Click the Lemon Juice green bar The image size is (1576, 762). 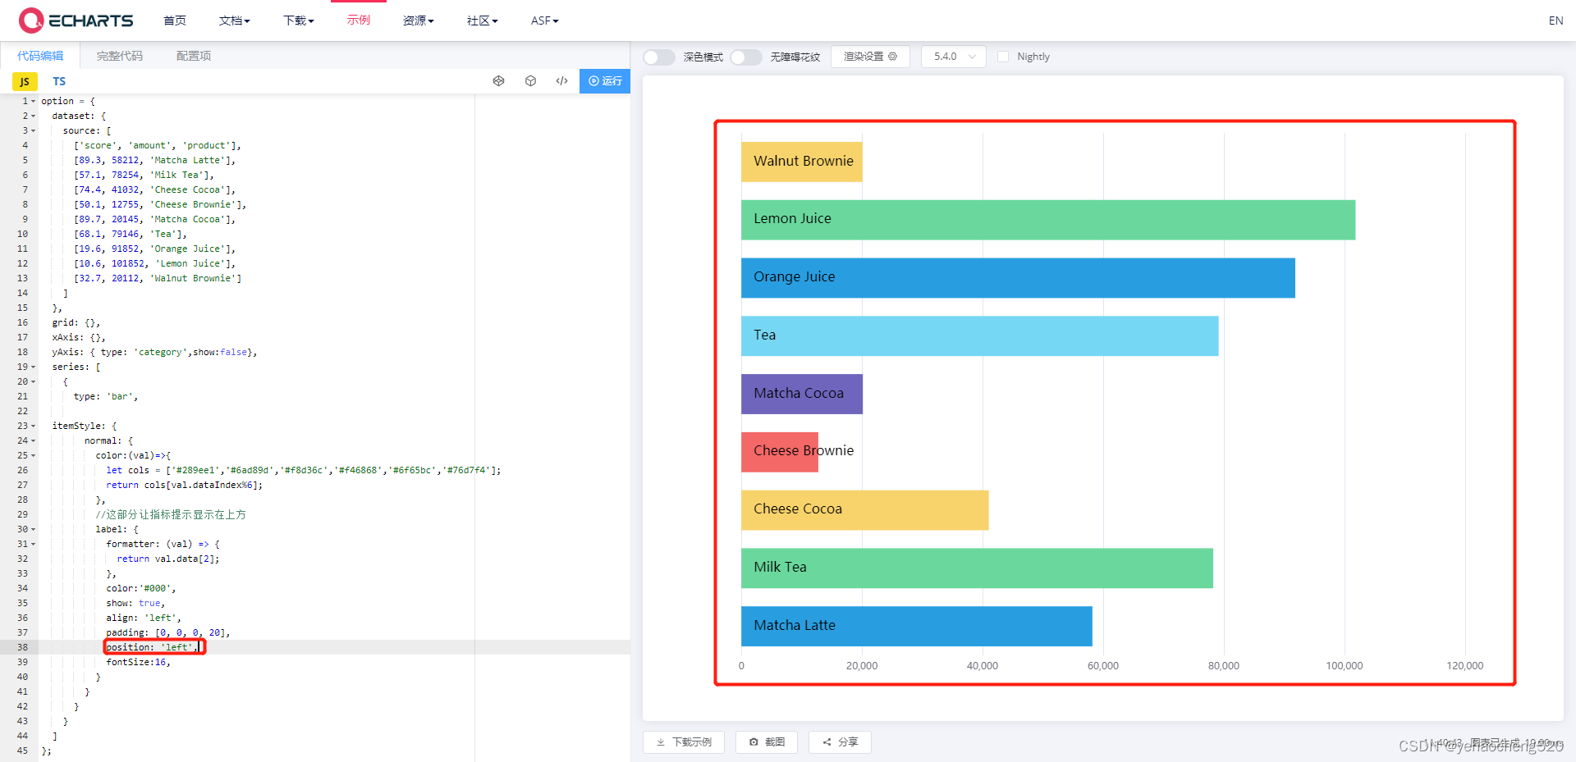point(1048,220)
